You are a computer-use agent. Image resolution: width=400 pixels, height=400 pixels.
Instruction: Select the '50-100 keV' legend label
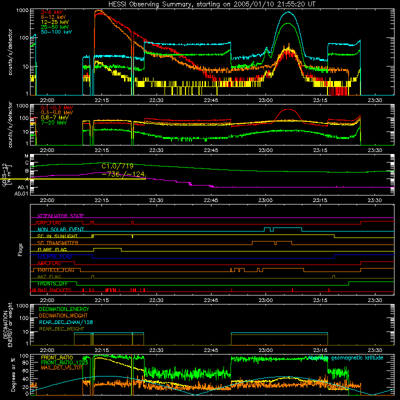tap(56, 32)
